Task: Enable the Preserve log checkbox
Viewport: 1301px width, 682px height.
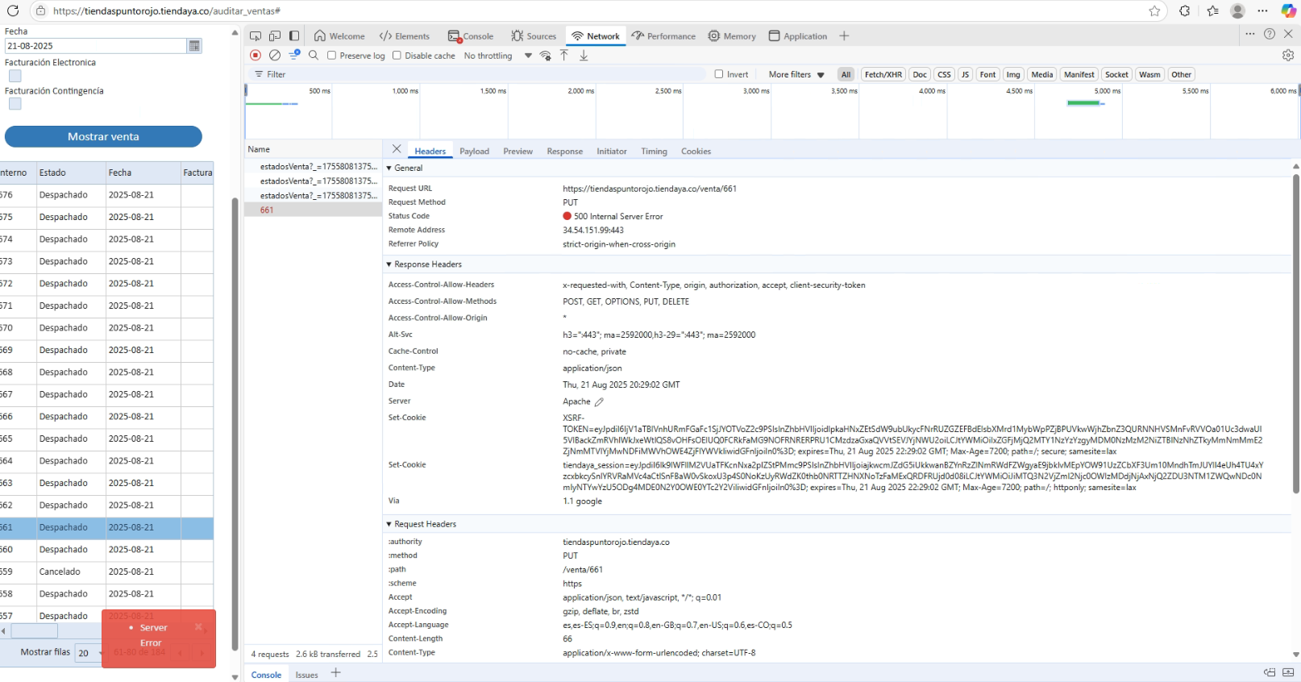Action: coord(331,56)
